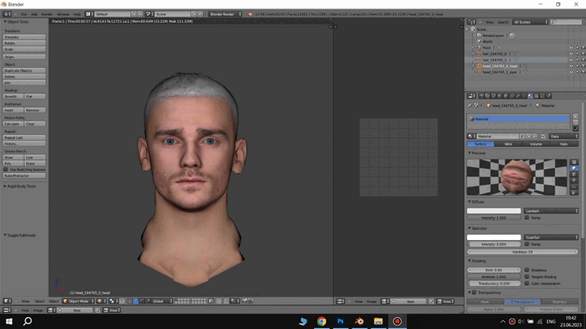Click the UV/Image editor type icon on right viewport
Screen dimensions: 586x329
pos(340,301)
